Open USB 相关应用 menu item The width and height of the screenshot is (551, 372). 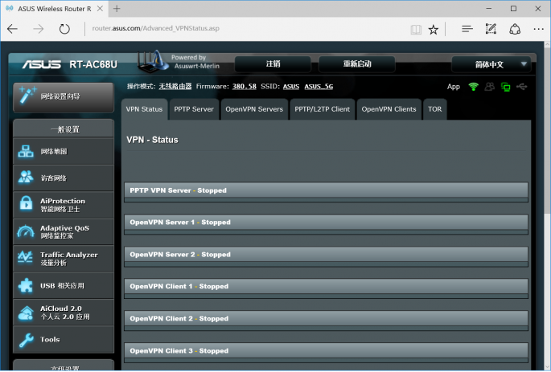coord(64,286)
